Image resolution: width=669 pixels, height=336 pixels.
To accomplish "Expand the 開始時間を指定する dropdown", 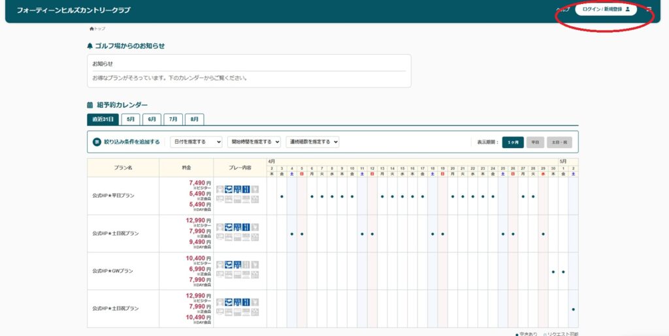I will pos(254,142).
